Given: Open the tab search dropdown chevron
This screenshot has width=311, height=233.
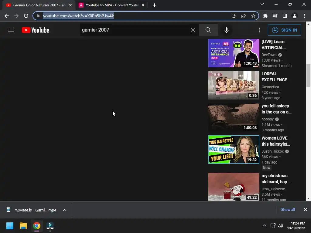Looking at the screenshot, I should (x=262, y=4).
